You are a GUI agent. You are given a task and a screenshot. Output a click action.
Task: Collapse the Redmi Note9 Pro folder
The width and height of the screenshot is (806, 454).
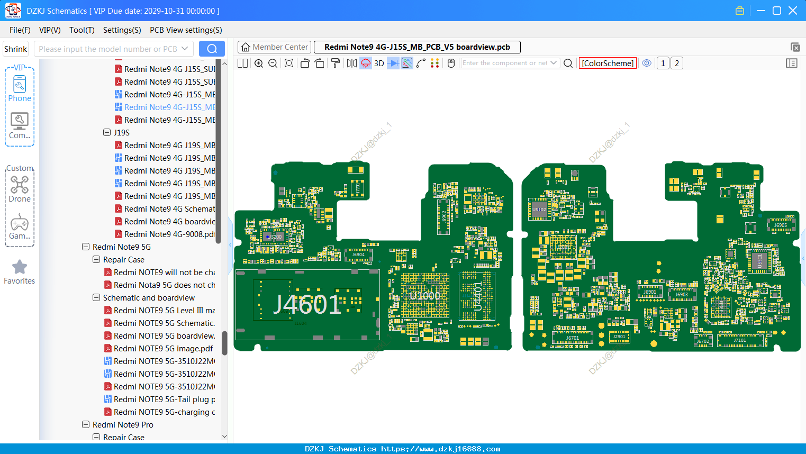pyautogui.click(x=86, y=424)
